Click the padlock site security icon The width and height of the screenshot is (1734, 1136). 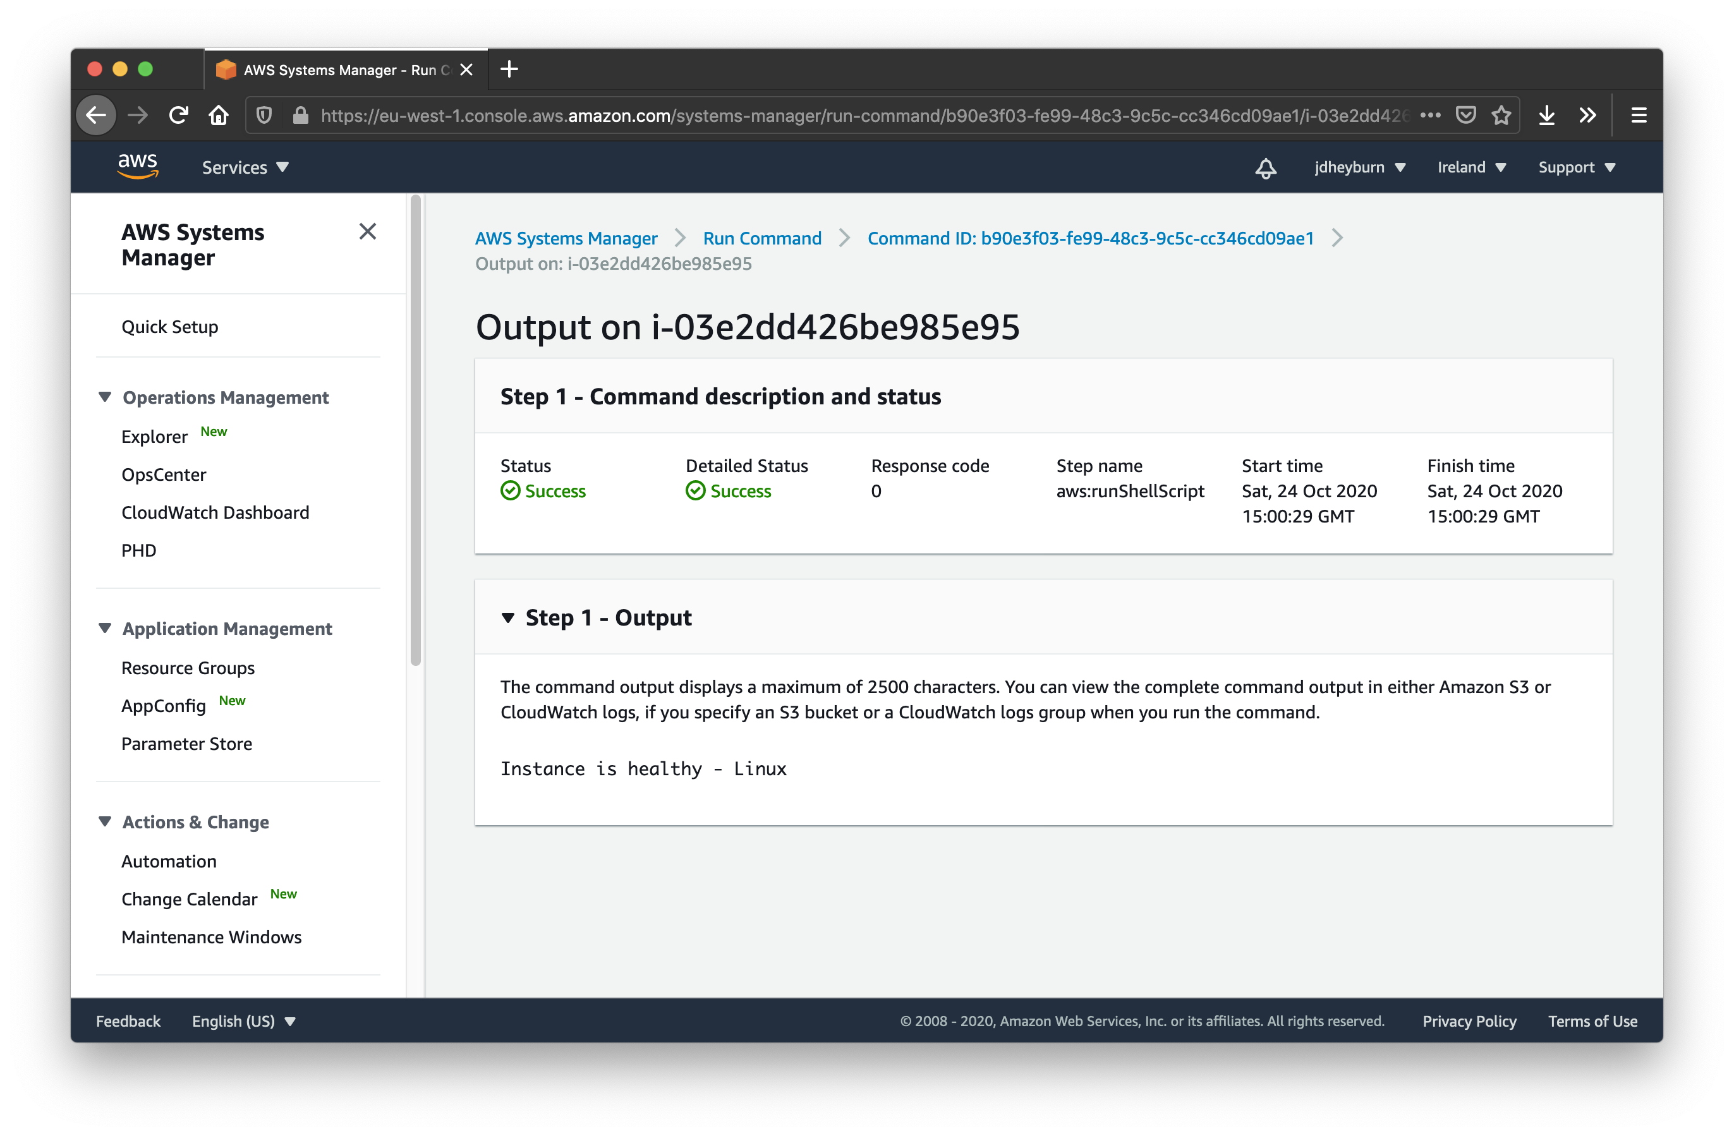pyautogui.click(x=300, y=115)
